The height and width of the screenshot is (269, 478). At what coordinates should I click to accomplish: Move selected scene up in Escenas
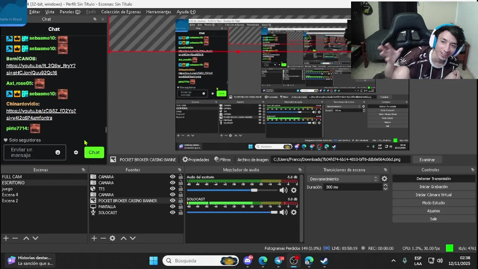point(26,238)
